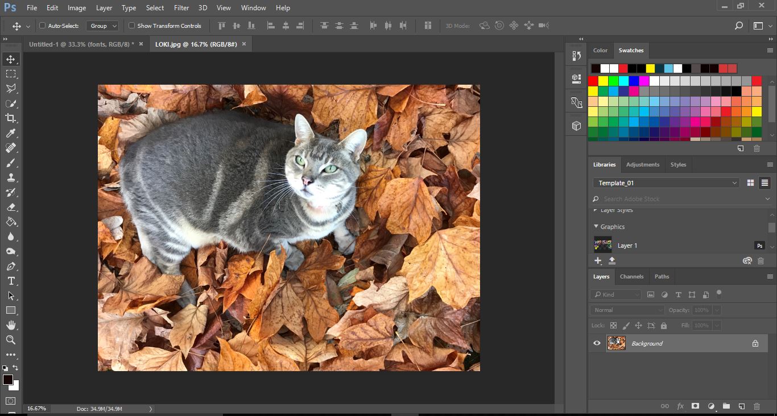Open the Template_01 library dropdown
This screenshot has width=777, height=416.
[x=666, y=183]
